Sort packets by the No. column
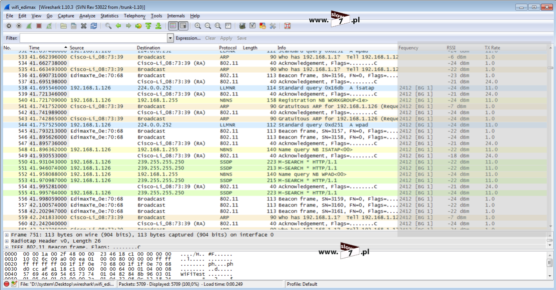556x290 pixels. coord(7,48)
